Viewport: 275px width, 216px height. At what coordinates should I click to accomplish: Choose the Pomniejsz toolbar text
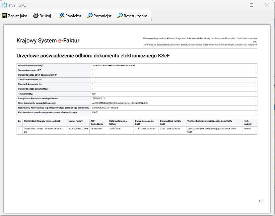103,16
